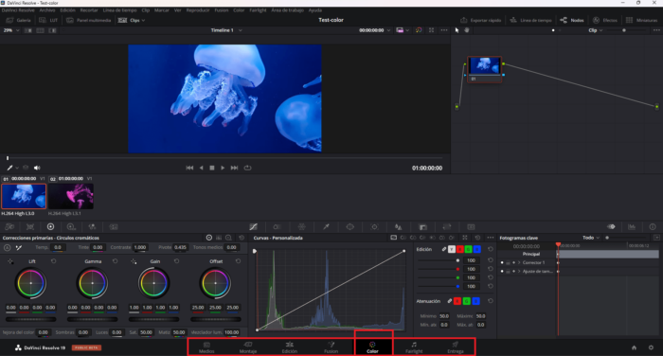Open the Key palette icon
The width and height of the screenshot is (663, 356).
tap(422, 227)
